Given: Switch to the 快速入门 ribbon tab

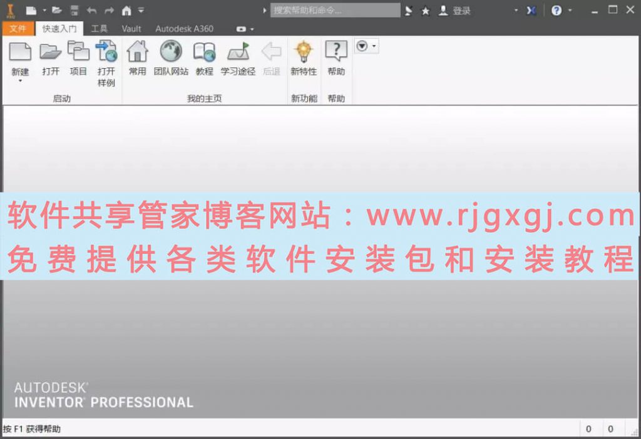Looking at the screenshot, I should pos(59,29).
